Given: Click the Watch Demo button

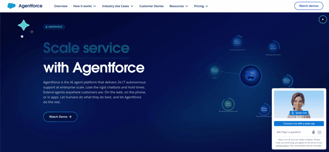Looking at the screenshot, I should [60, 117].
